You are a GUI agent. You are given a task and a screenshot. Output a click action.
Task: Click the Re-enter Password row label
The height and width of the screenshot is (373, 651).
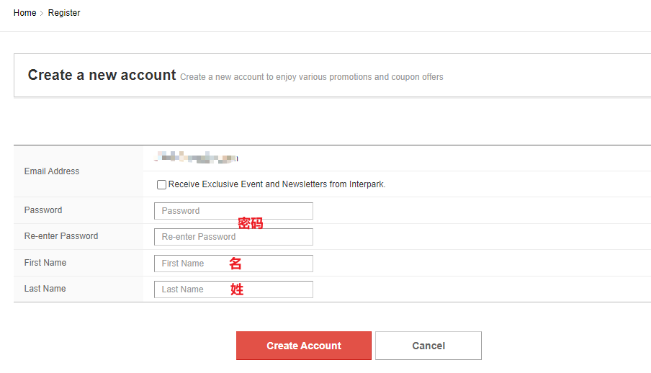[61, 236]
